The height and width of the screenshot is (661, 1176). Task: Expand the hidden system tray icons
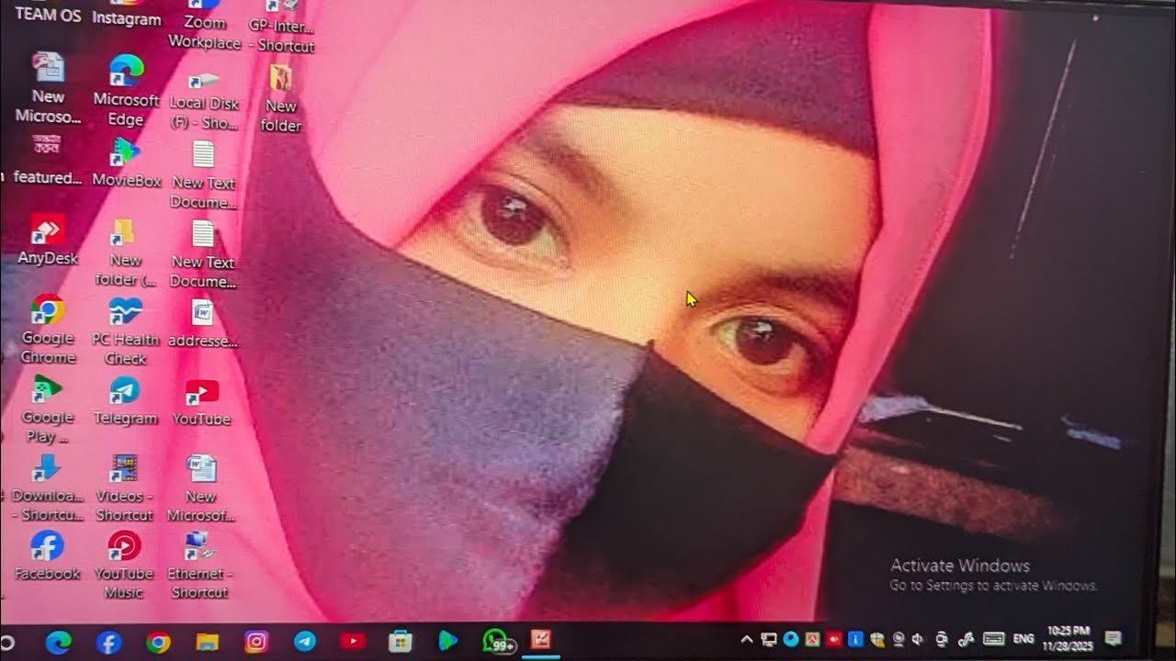point(746,639)
